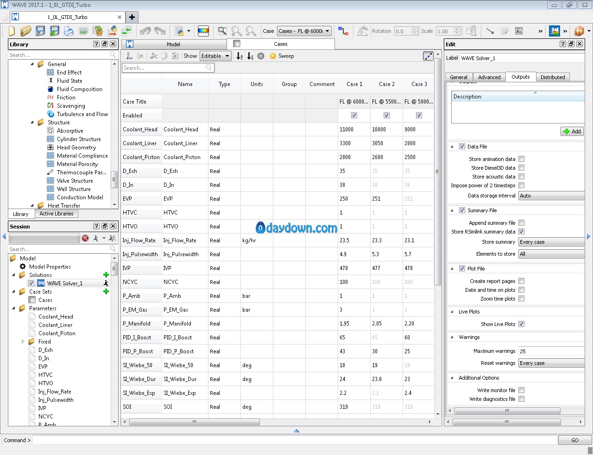
Task: Open Library panel help question mark
Action: click(x=96, y=44)
